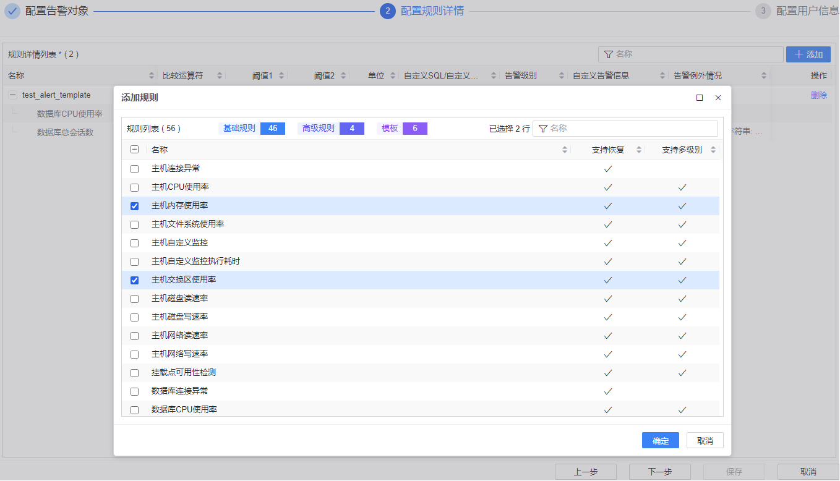Go to step 2 配置规则详情
This screenshot has height=481, width=840.
pyautogui.click(x=422, y=11)
